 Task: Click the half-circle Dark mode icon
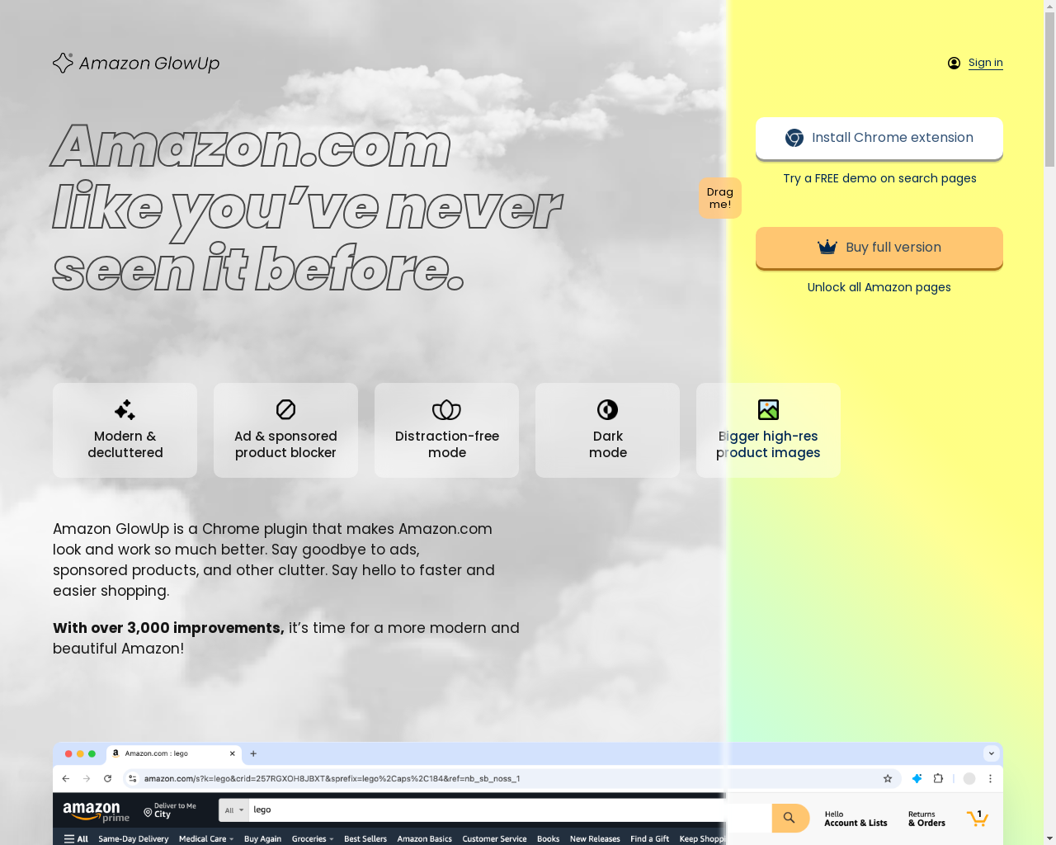coord(607,409)
